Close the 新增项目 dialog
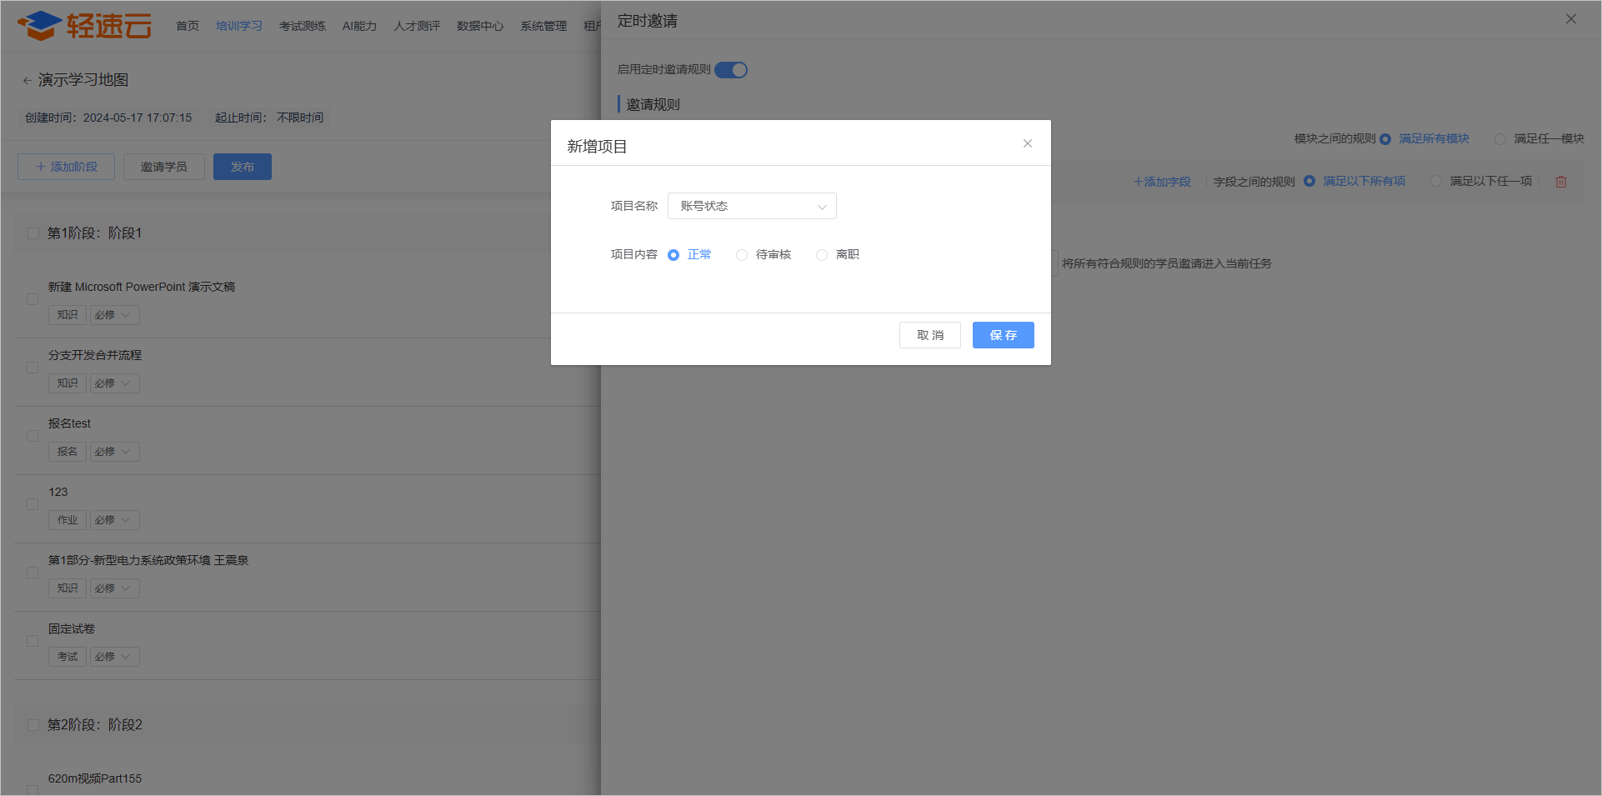 point(1027,143)
